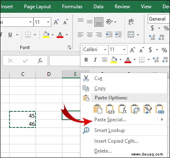Open underline style dropdown arrow

point(17,35)
